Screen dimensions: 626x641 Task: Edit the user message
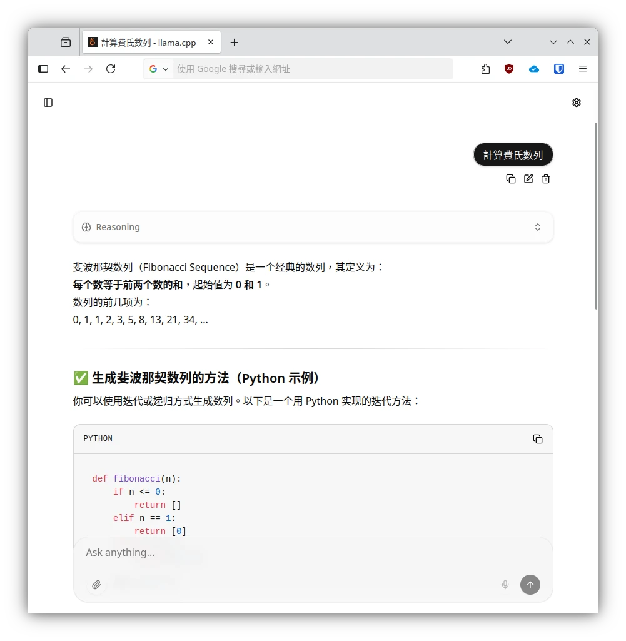[x=528, y=179]
